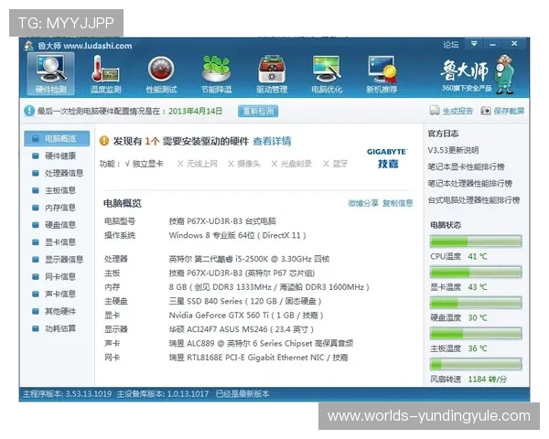Open the title bar dropdown menu arrow
549x439 pixels.
pos(474,44)
